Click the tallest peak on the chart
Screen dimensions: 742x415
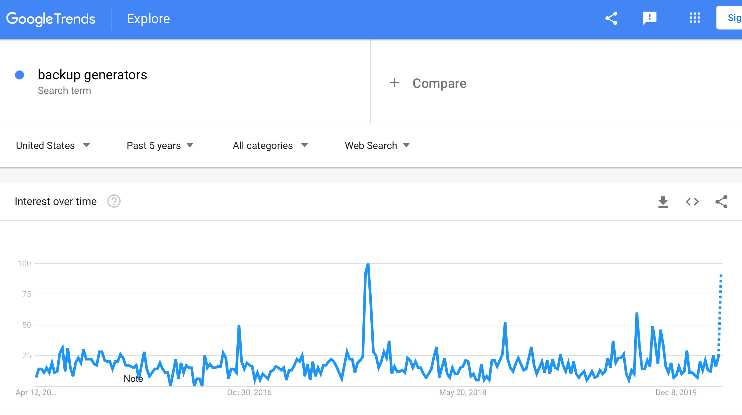[368, 264]
